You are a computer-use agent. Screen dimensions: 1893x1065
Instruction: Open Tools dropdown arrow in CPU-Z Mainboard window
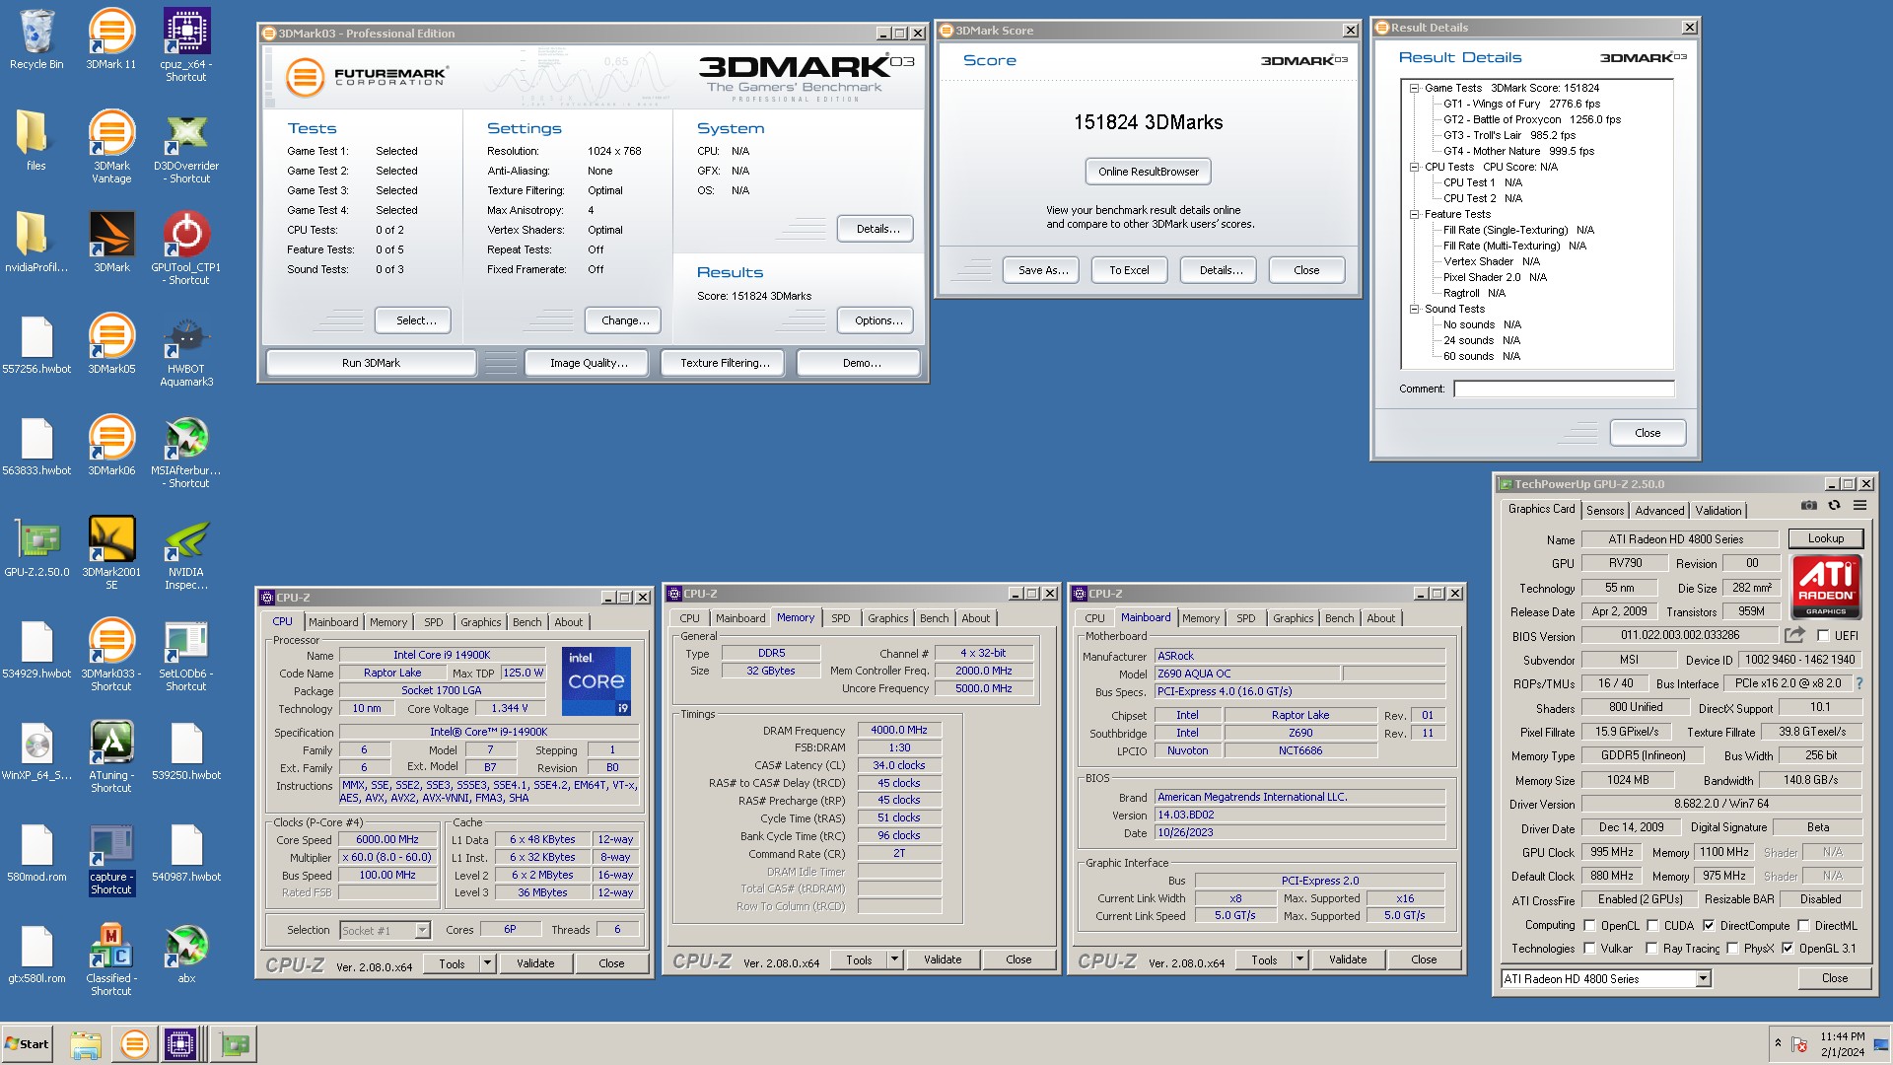(1299, 959)
